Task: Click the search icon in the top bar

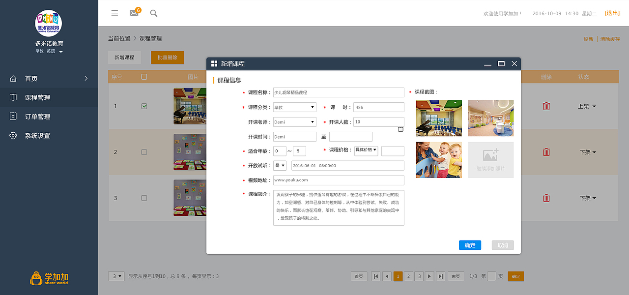Action: (x=153, y=13)
